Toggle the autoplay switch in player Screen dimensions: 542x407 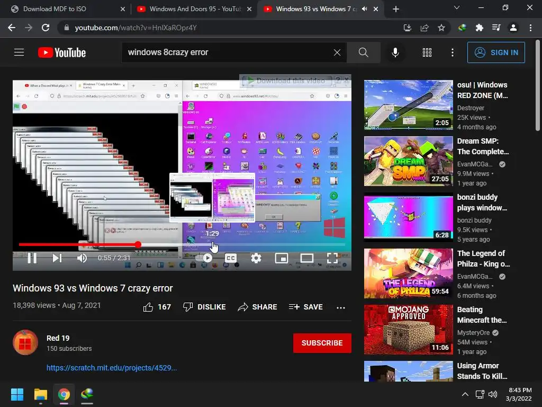click(204, 258)
